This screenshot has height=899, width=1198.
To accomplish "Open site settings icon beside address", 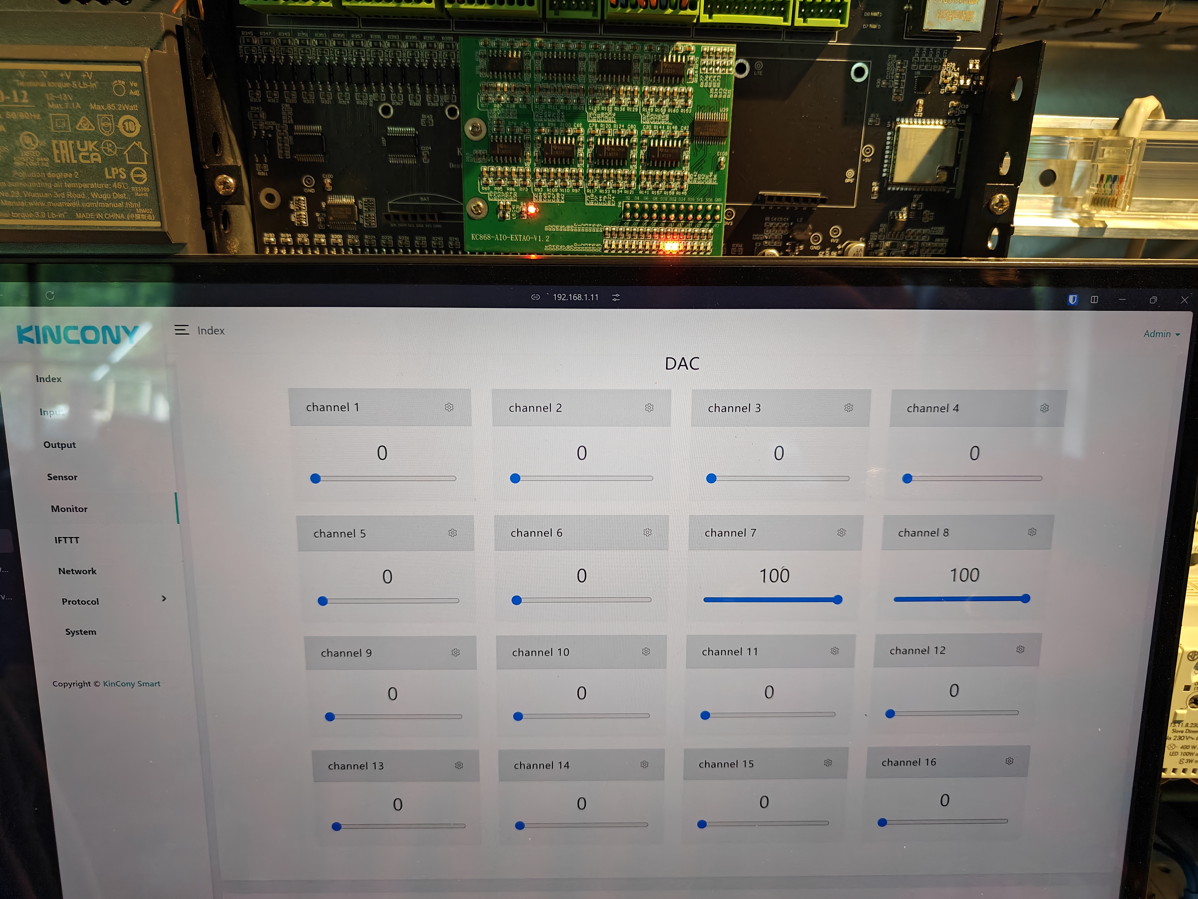I will [616, 297].
